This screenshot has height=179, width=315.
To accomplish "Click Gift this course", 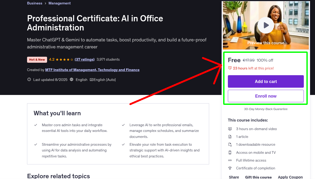I will (258, 177).
